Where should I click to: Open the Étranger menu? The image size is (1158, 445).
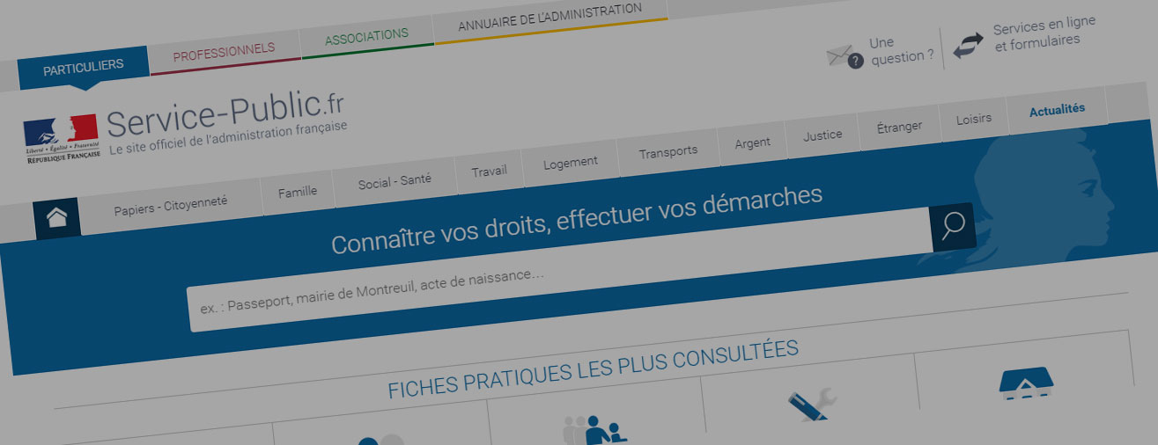(x=899, y=127)
